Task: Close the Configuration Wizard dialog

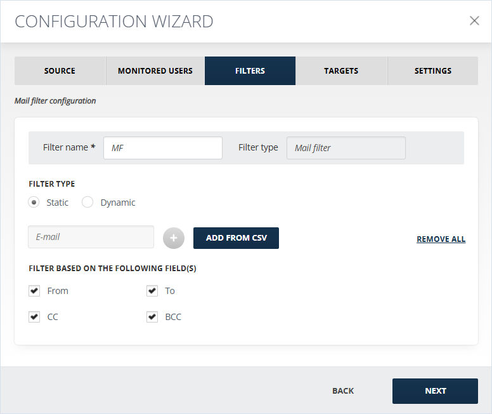Action: [474, 21]
